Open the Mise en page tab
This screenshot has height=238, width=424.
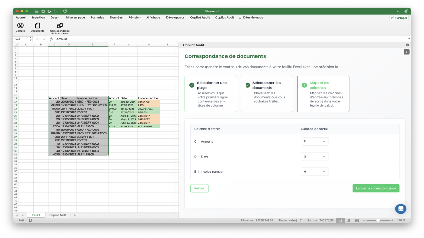[75, 18]
